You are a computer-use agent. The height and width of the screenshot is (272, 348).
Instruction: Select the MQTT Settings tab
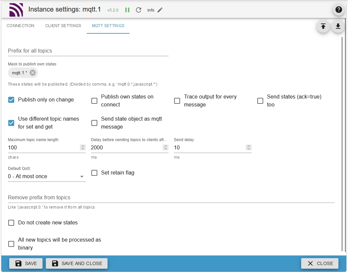(108, 25)
